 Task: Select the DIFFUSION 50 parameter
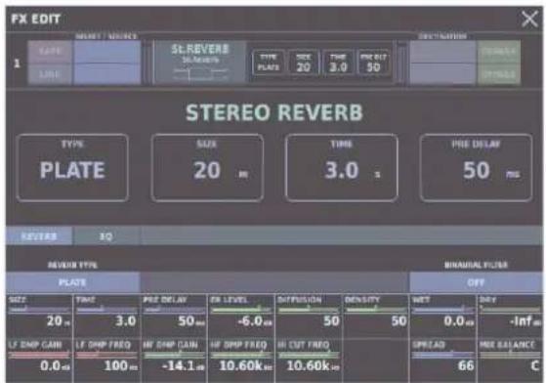coord(309,316)
